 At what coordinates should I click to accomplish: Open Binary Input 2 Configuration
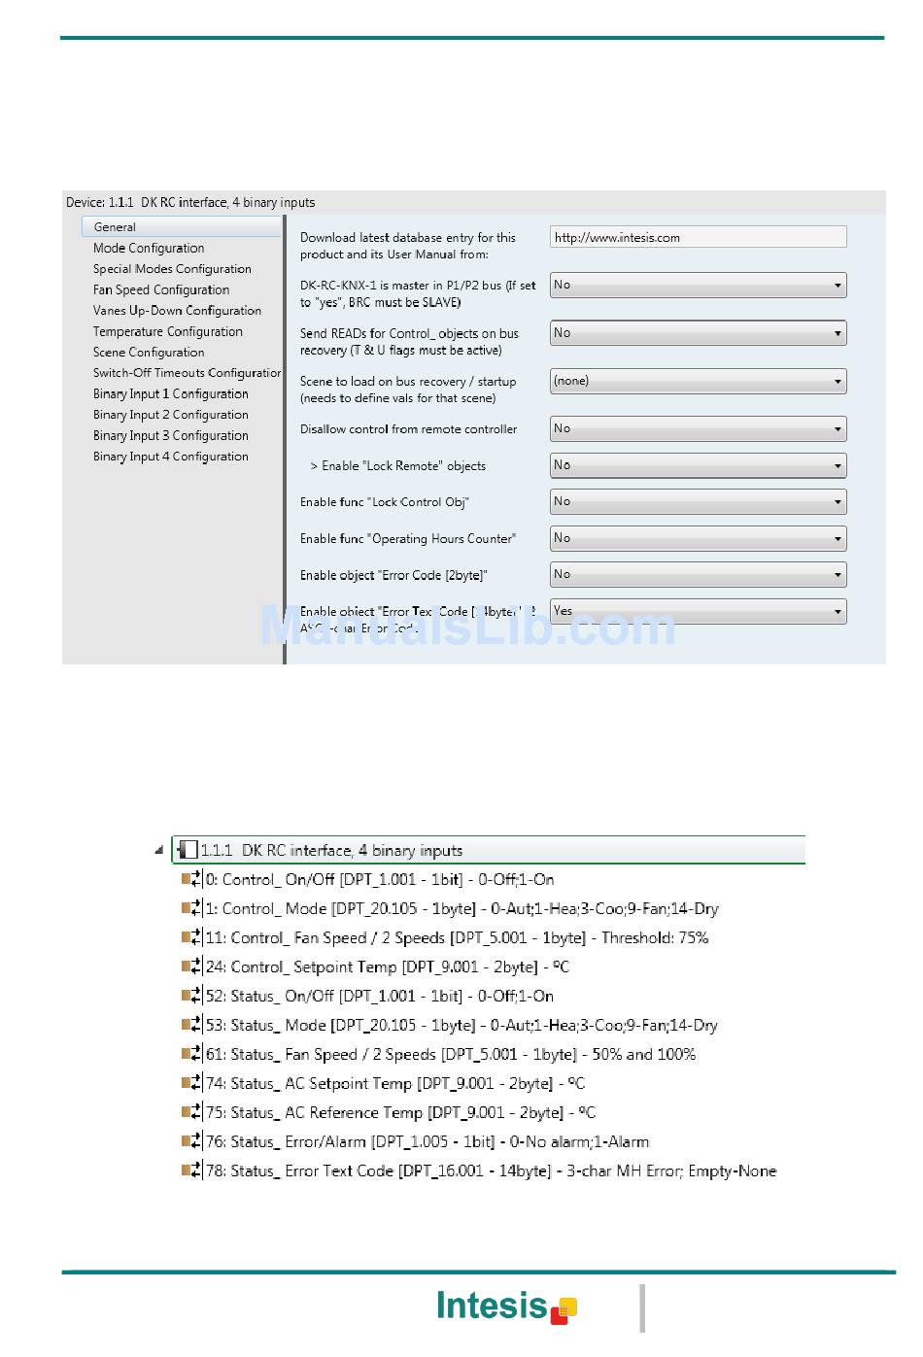[x=171, y=415]
